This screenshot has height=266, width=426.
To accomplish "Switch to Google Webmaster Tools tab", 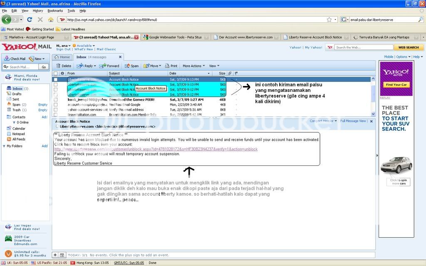I will (x=175, y=37).
